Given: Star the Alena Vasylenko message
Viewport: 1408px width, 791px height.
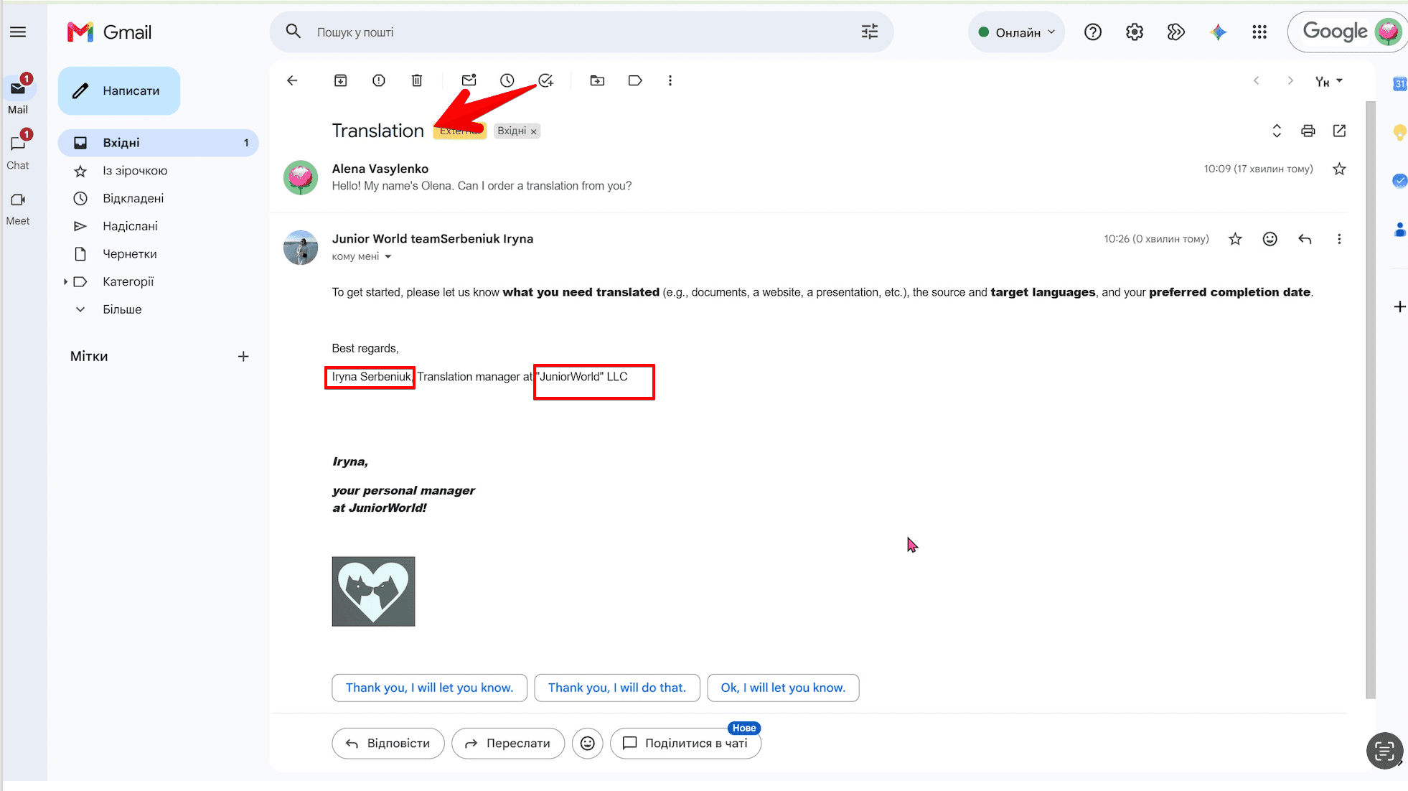Looking at the screenshot, I should pos(1339,169).
